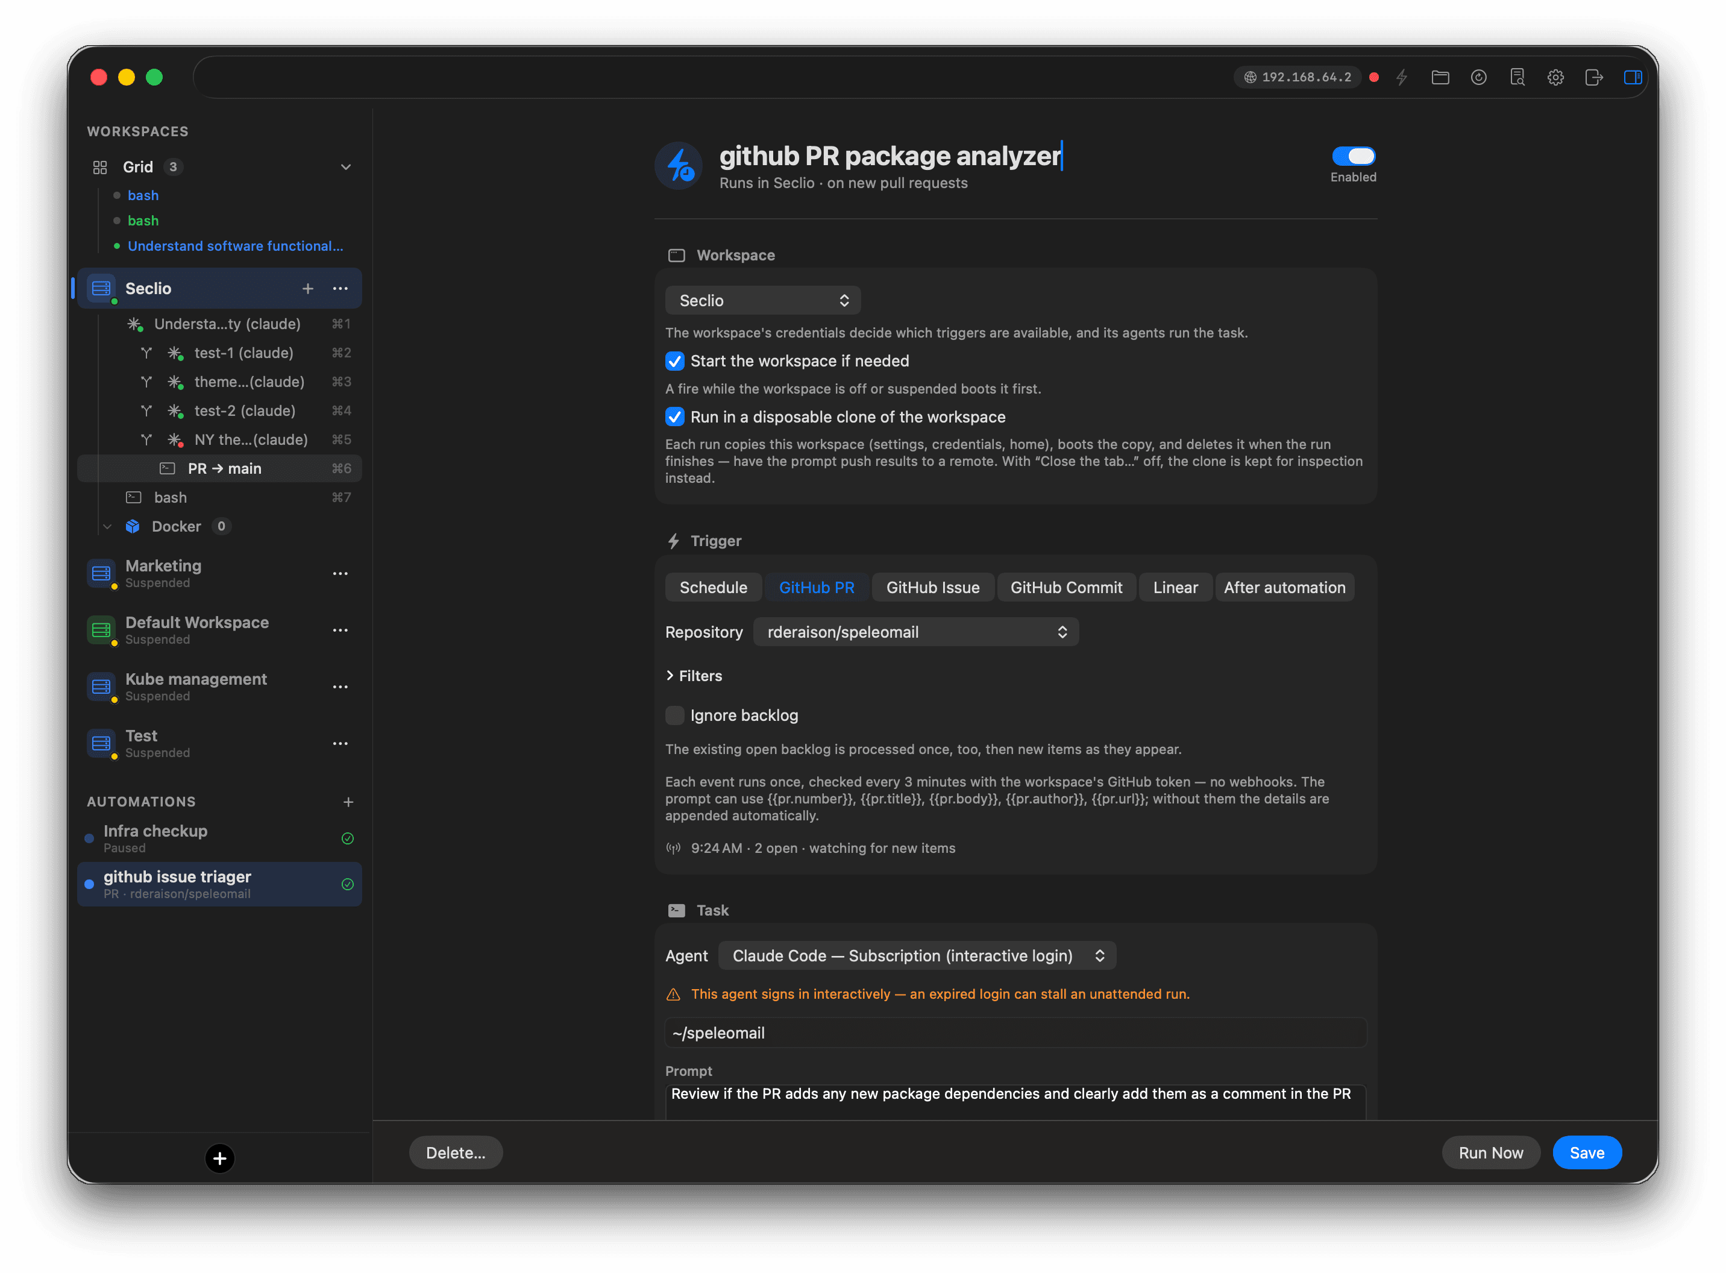Screen dimensions: 1726x1273
Task: Expand the Filters section
Action: (x=694, y=676)
